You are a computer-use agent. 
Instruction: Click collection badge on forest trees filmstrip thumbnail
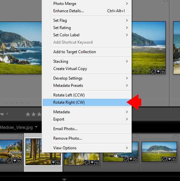coord(58,163)
